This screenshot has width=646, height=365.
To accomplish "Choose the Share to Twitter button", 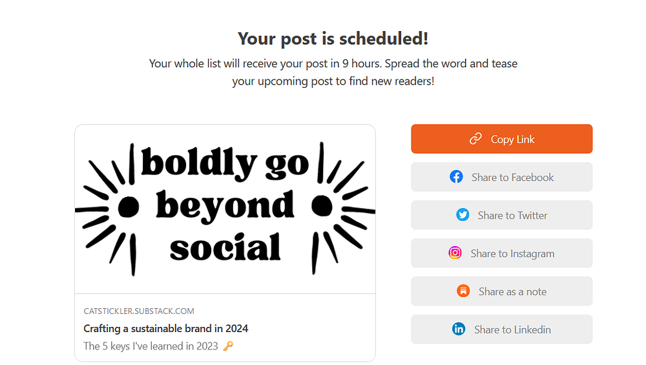I will [x=502, y=215].
